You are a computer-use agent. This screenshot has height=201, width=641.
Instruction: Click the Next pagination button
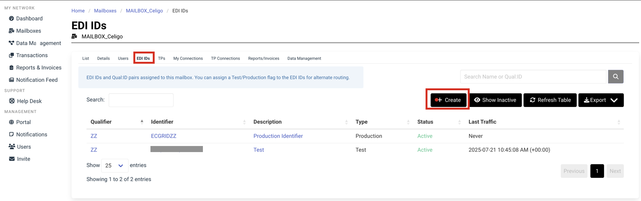[x=615, y=171]
